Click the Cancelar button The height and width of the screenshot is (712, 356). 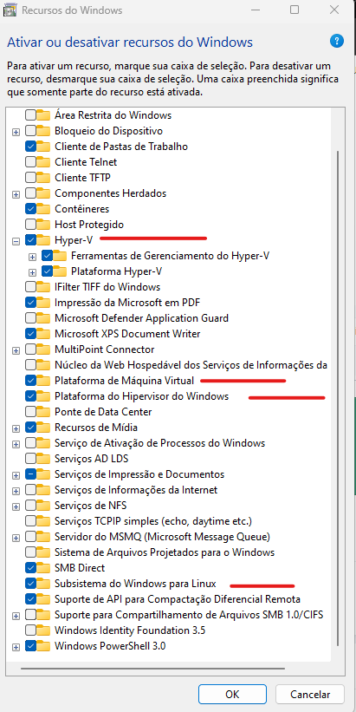(x=310, y=695)
